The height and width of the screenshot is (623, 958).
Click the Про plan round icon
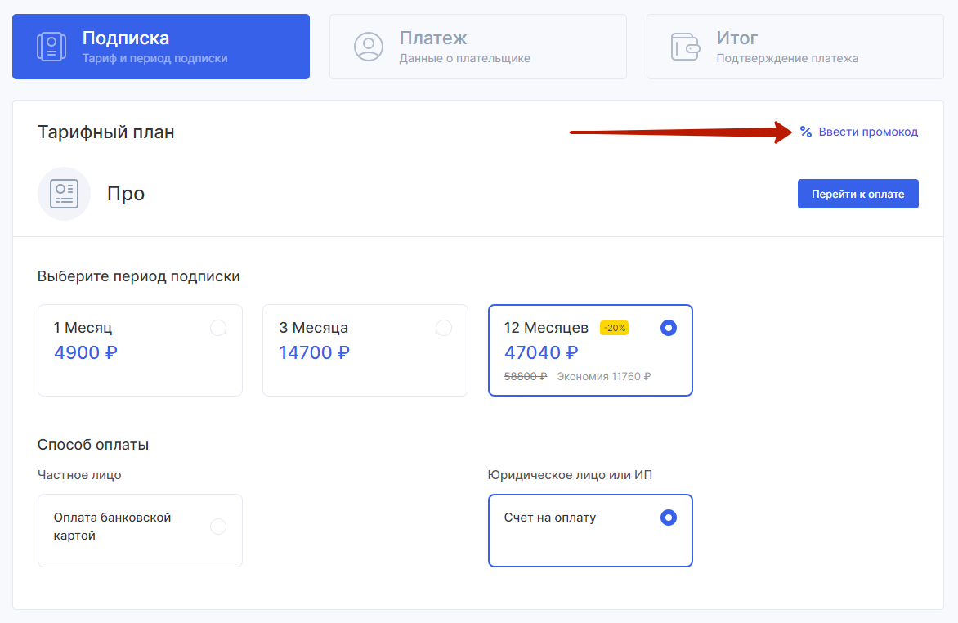(64, 194)
